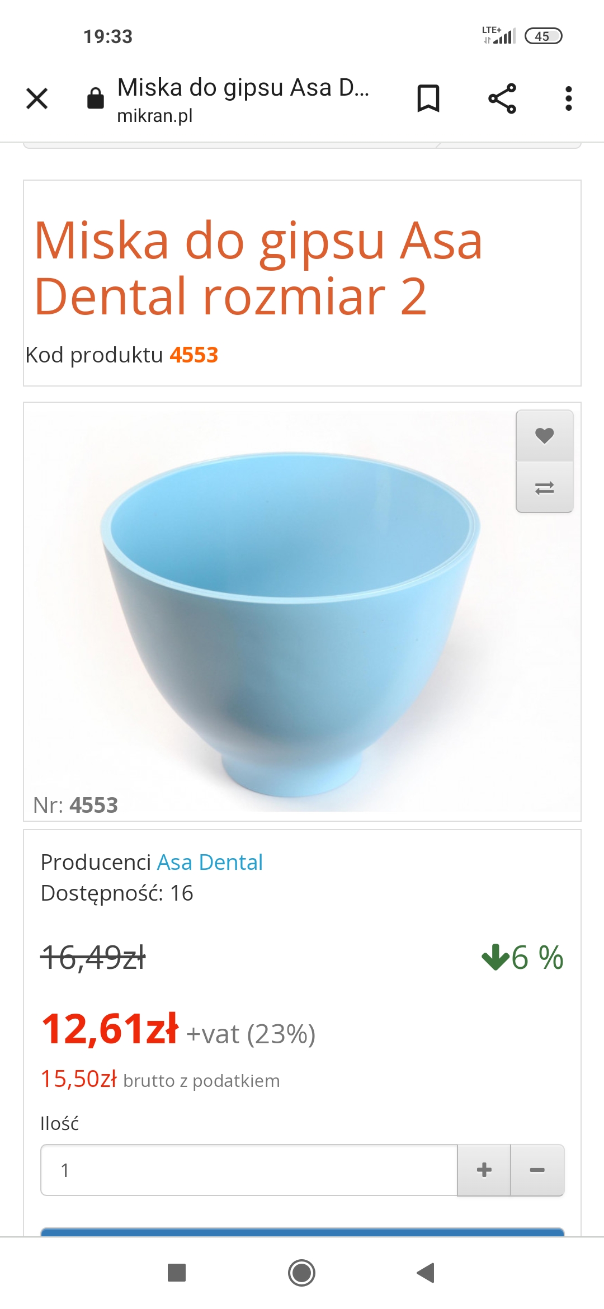
Task: Focus the Ilość quantity input field
Action: point(249,1170)
